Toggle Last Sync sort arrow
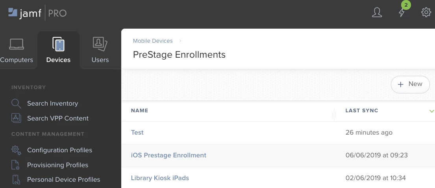 coord(431,111)
